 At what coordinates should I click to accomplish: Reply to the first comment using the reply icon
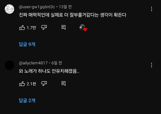tap(63, 27)
